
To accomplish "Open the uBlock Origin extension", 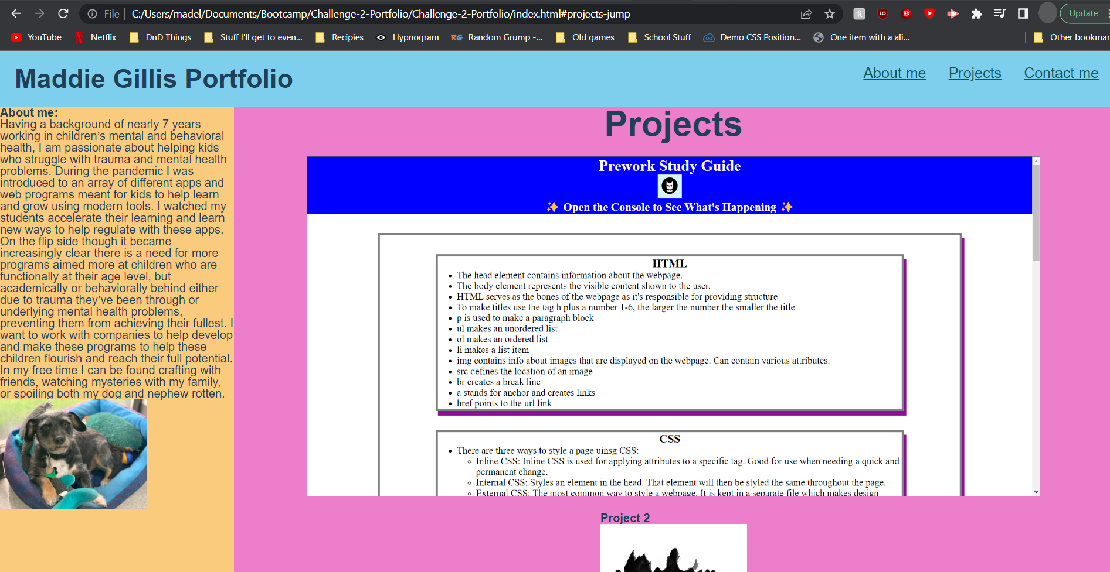I will (x=882, y=13).
